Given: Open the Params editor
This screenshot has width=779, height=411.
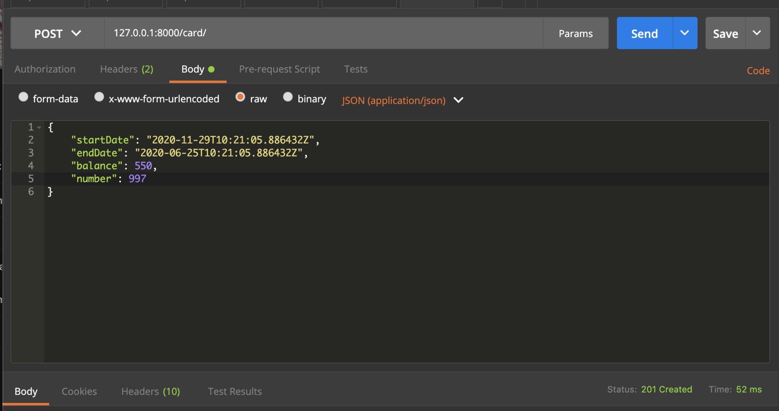Looking at the screenshot, I should pyautogui.click(x=575, y=33).
